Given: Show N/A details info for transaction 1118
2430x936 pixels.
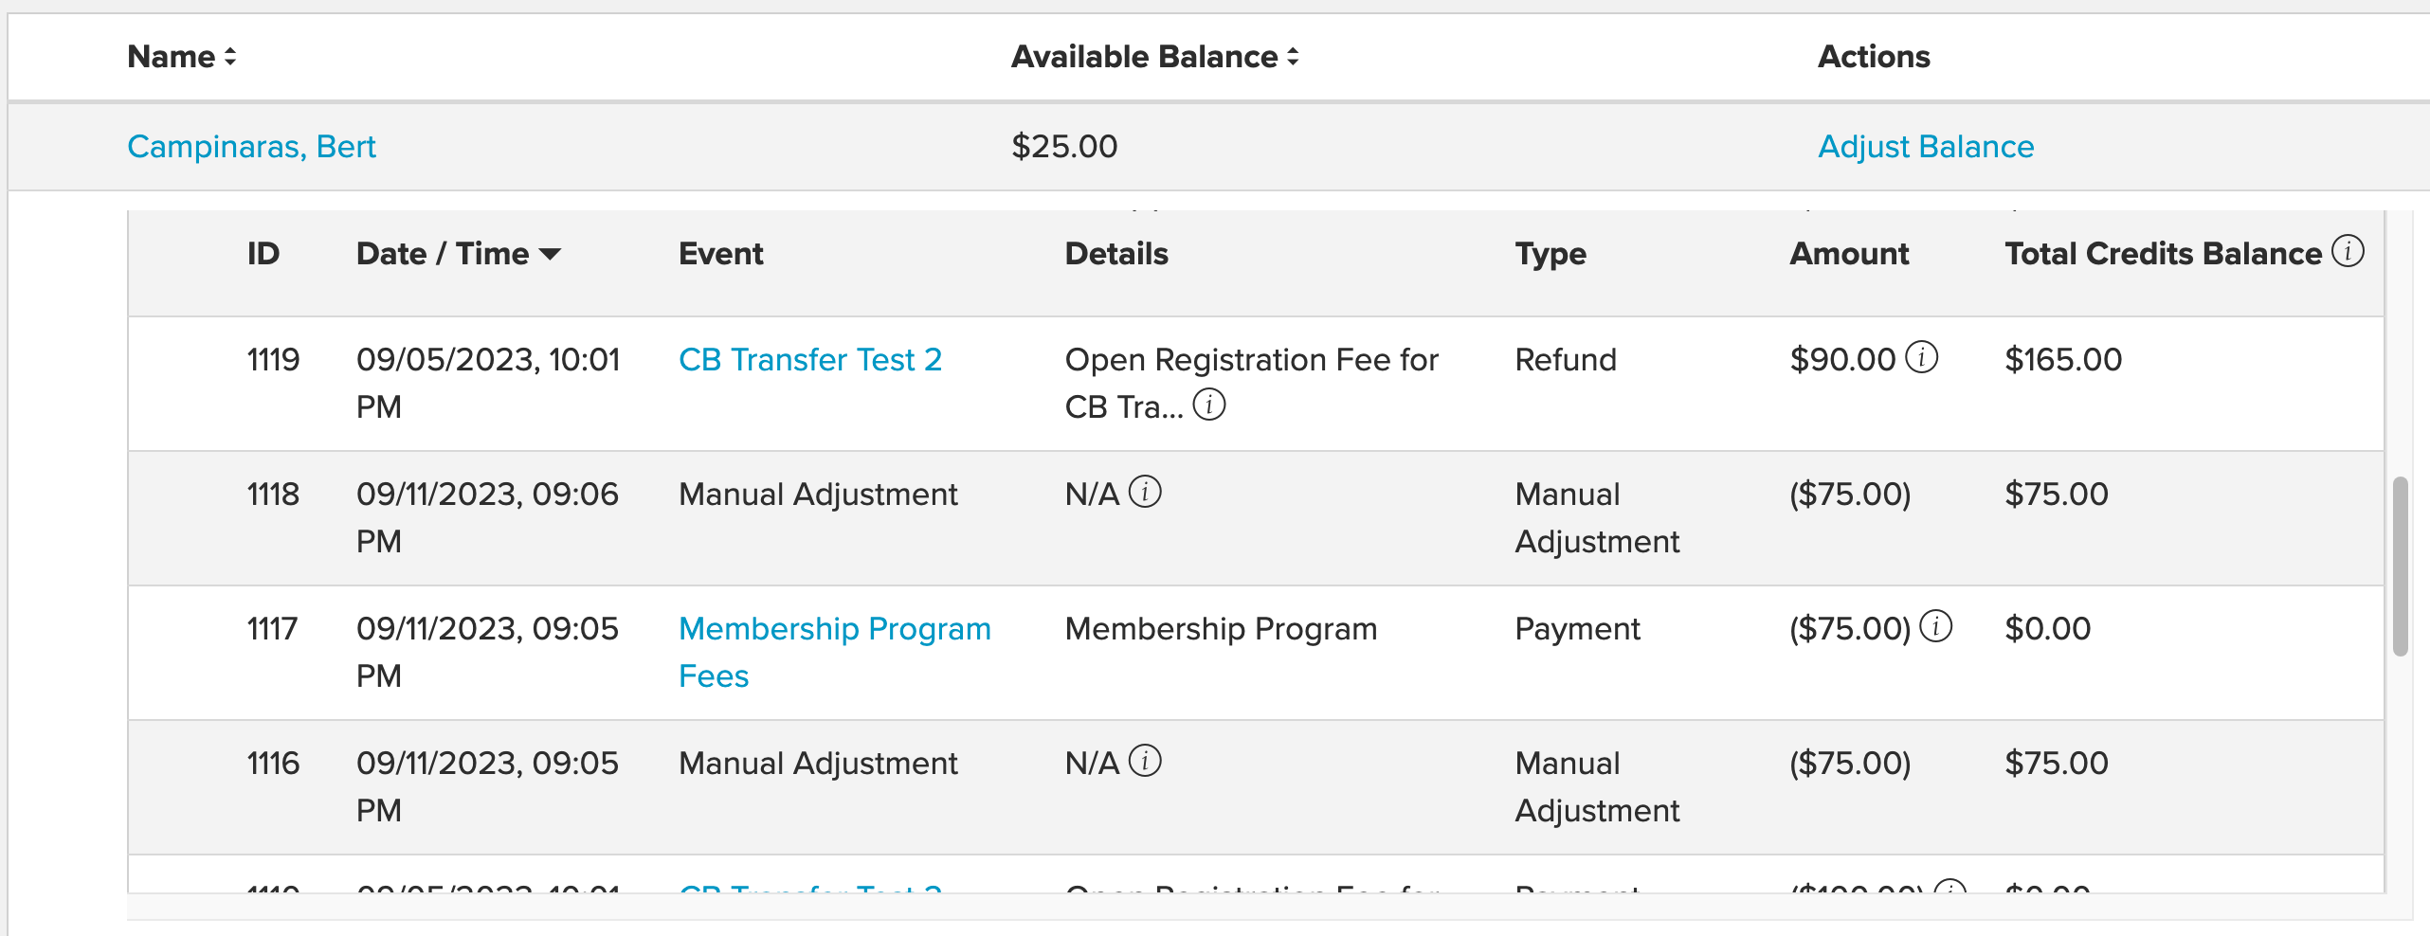Looking at the screenshot, I should click(1145, 492).
